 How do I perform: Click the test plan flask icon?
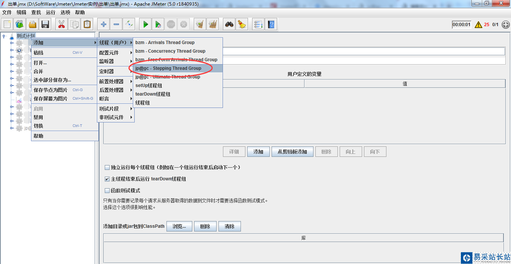click(12, 36)
